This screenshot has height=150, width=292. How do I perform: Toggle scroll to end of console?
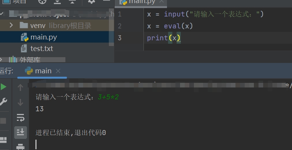coord(20,132)
